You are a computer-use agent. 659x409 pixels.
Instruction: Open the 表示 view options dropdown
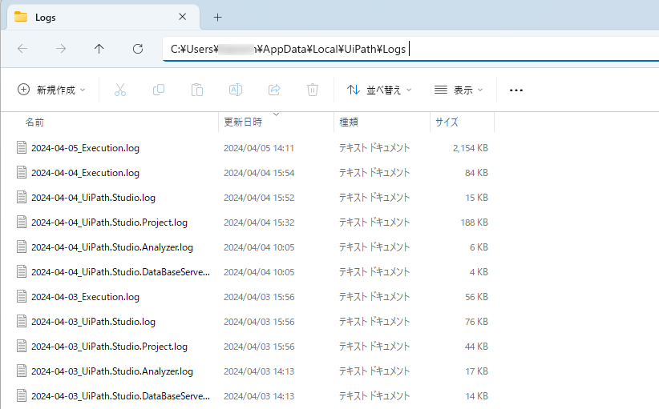pos(459,90)
